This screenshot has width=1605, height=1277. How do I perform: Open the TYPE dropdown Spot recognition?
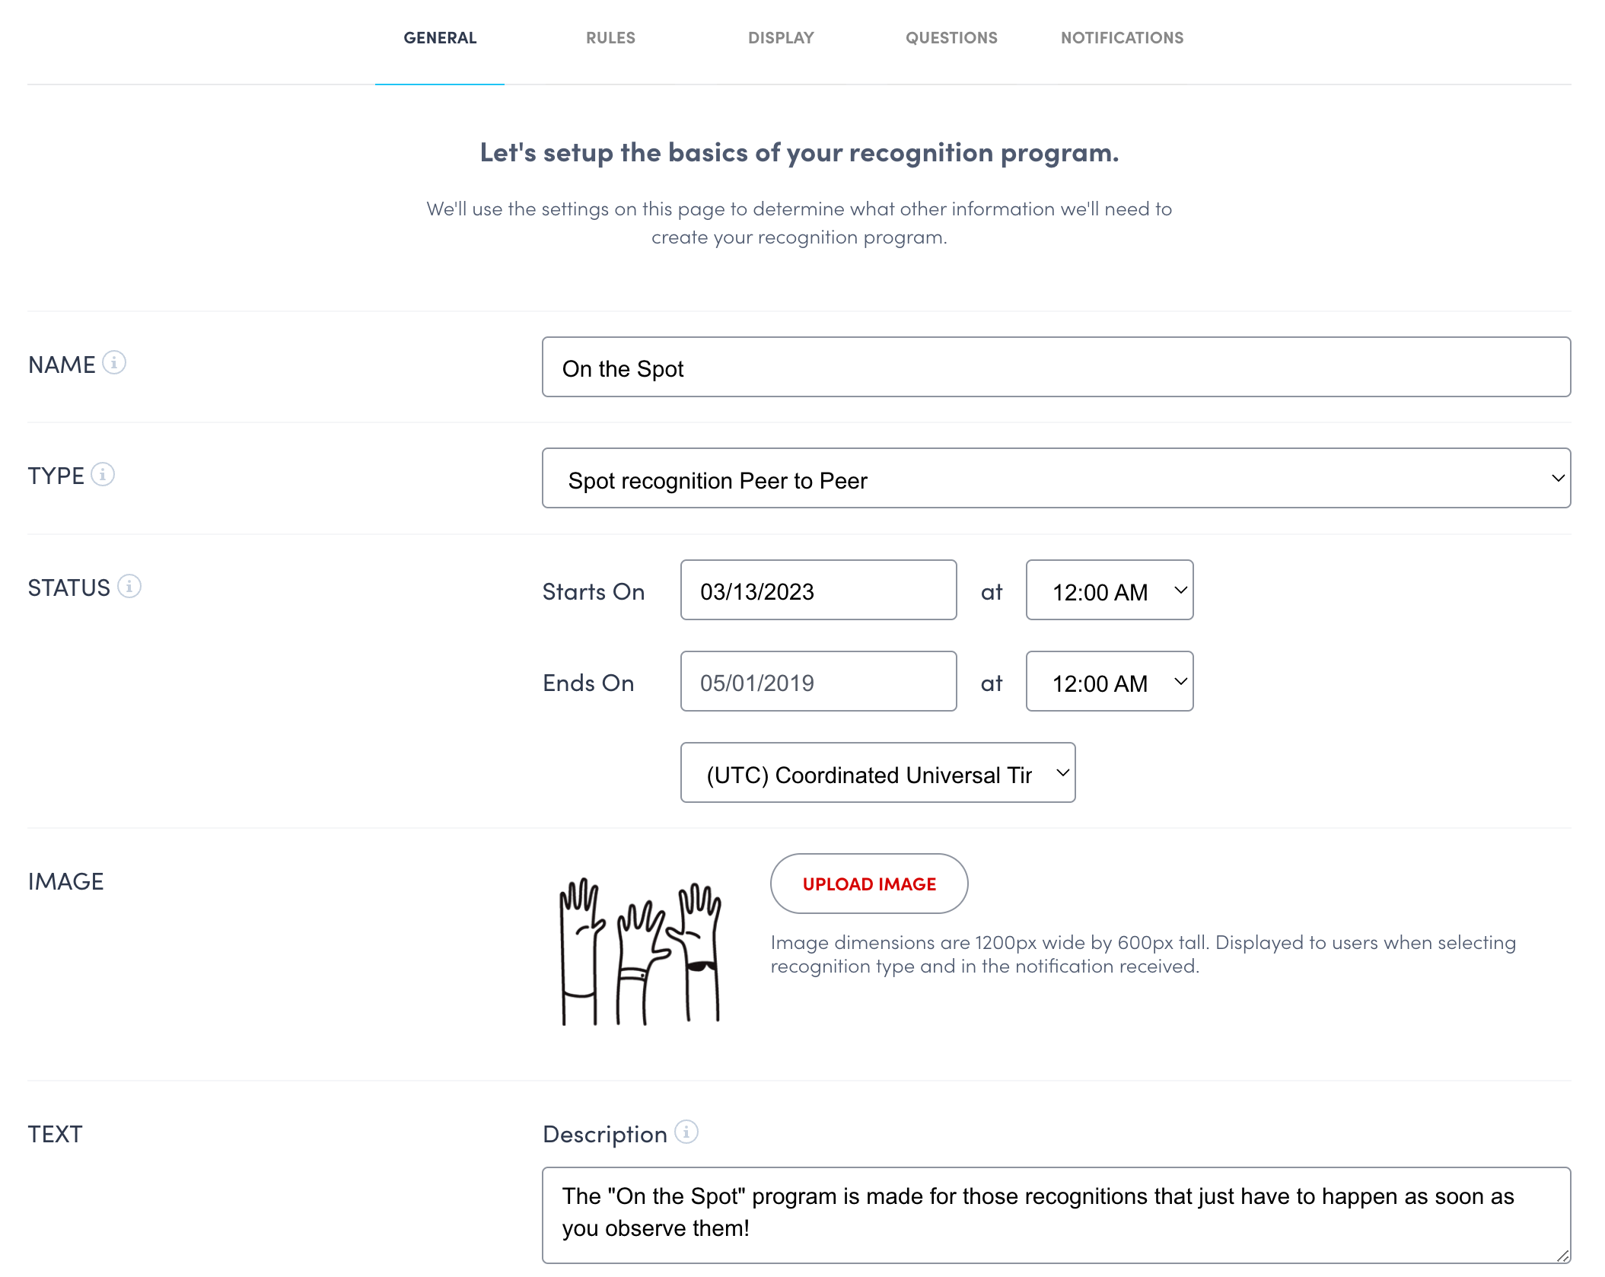(1056, 479)
